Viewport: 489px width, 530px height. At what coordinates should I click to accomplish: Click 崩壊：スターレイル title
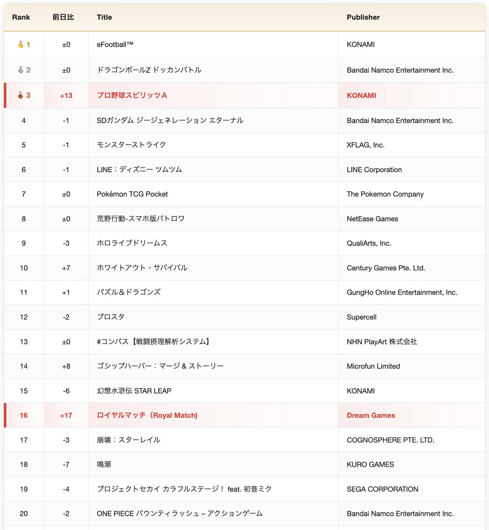pyautogui.click(x=129, y=440)
